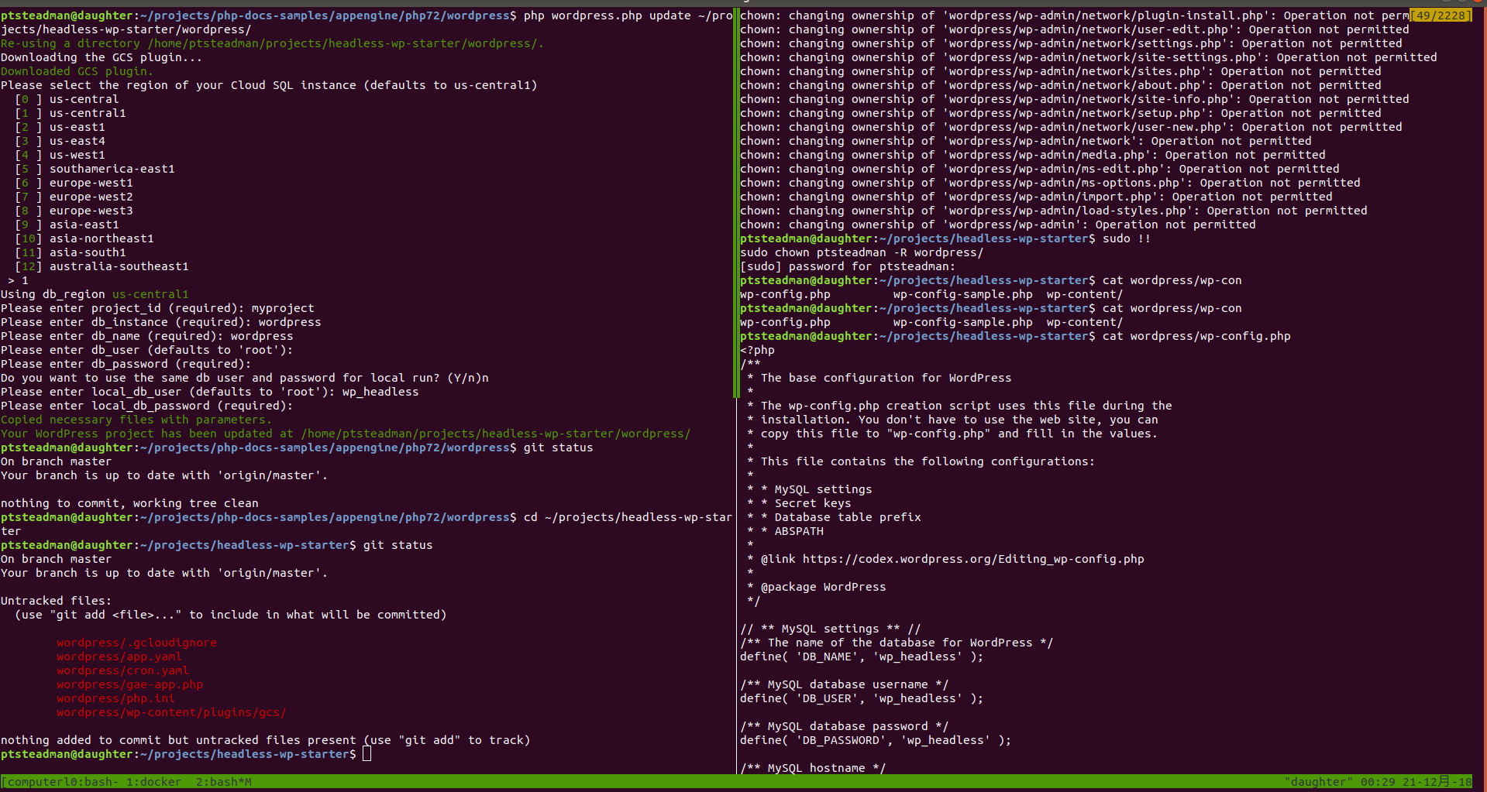Viewport: 1487px width, 792px height.
Task: Click the '@package WordPress' comment line
Action: [x=817, y=587]
